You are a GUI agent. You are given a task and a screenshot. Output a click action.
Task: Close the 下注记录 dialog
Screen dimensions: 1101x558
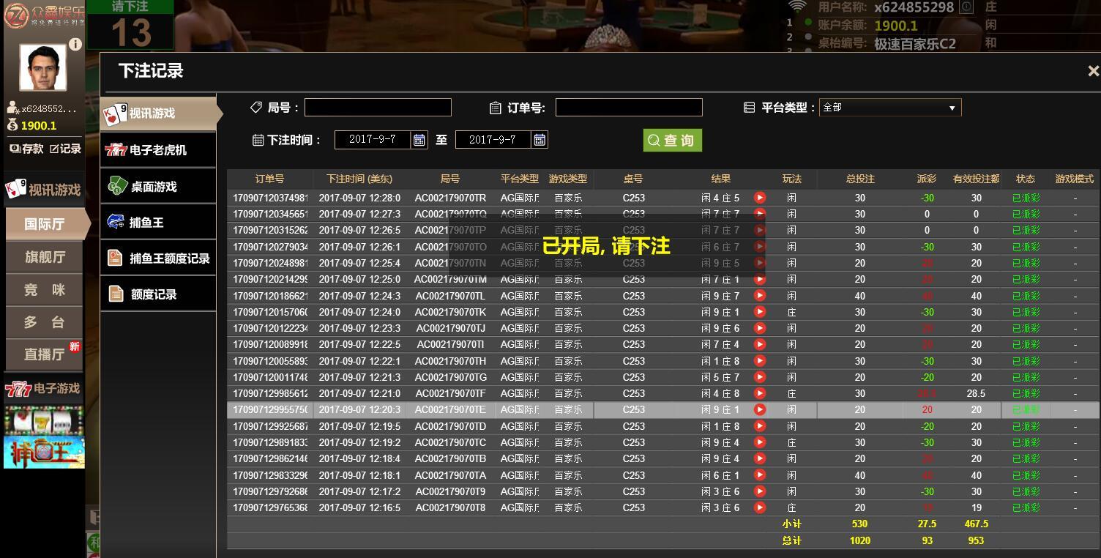1093,71
